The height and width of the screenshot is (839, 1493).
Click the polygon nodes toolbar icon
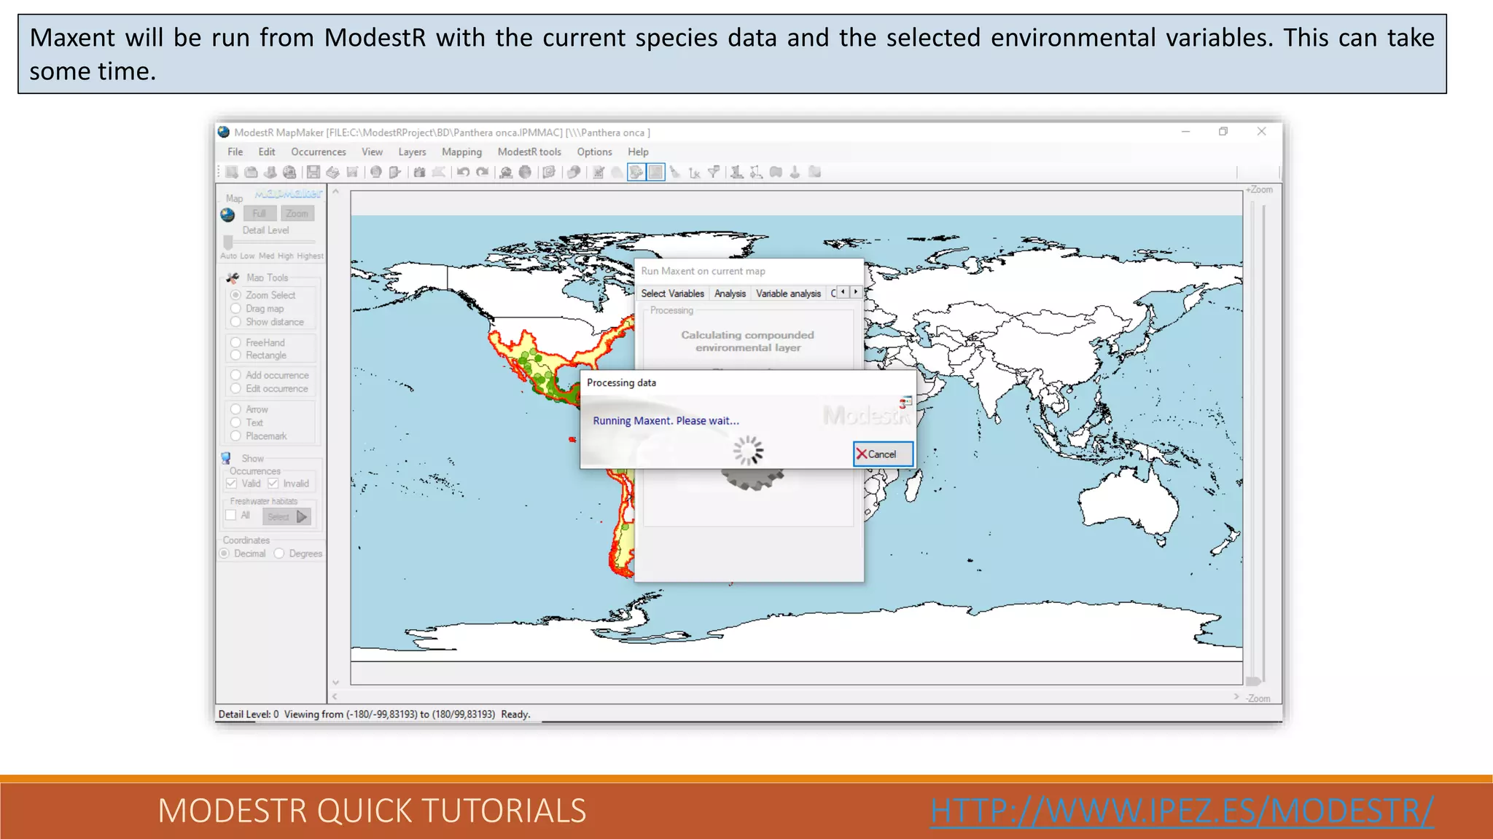756,172
